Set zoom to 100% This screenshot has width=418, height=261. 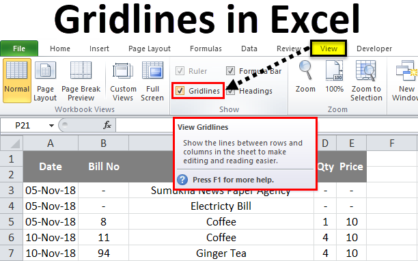(334, 77)
